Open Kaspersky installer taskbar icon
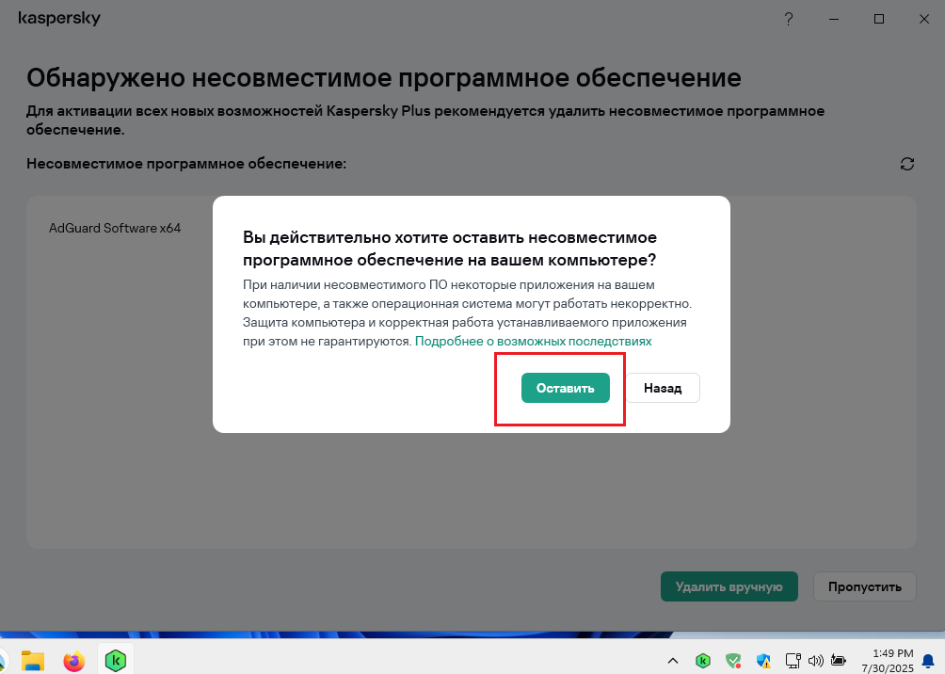This screenshot has height=674, width=945. point(115,661)
